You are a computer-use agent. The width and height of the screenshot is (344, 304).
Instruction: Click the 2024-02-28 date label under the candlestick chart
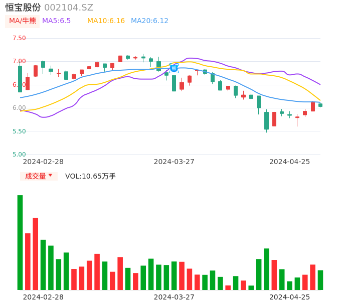[43, 162]
